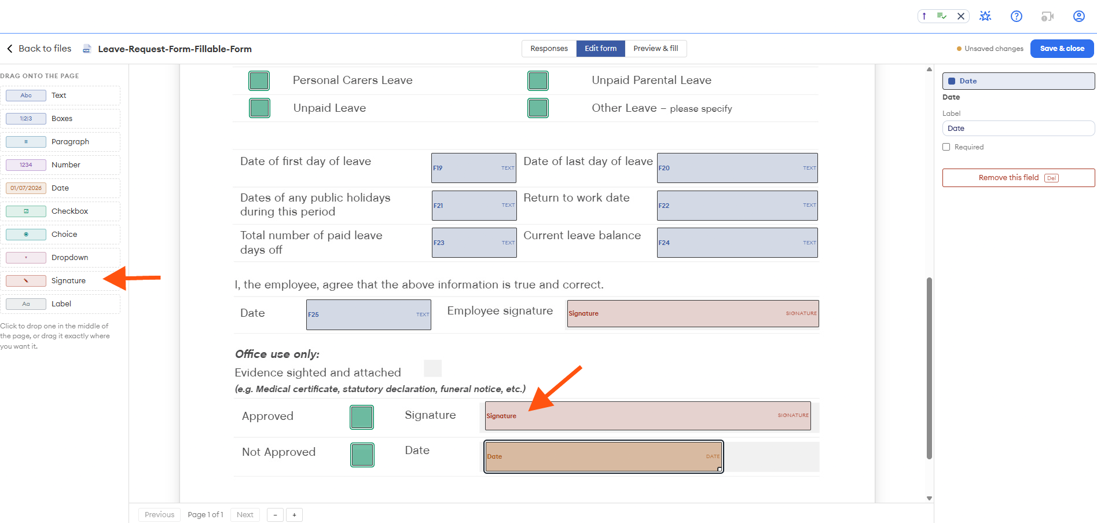Click the Signature field type icon
1097x523 pixels.
[x=26, y=281]
